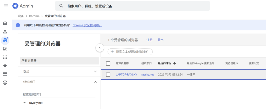The width and height of the screenshot is (266, 109).
Task: Click Chrome in the breadcrumb
Action: point(34,16)
